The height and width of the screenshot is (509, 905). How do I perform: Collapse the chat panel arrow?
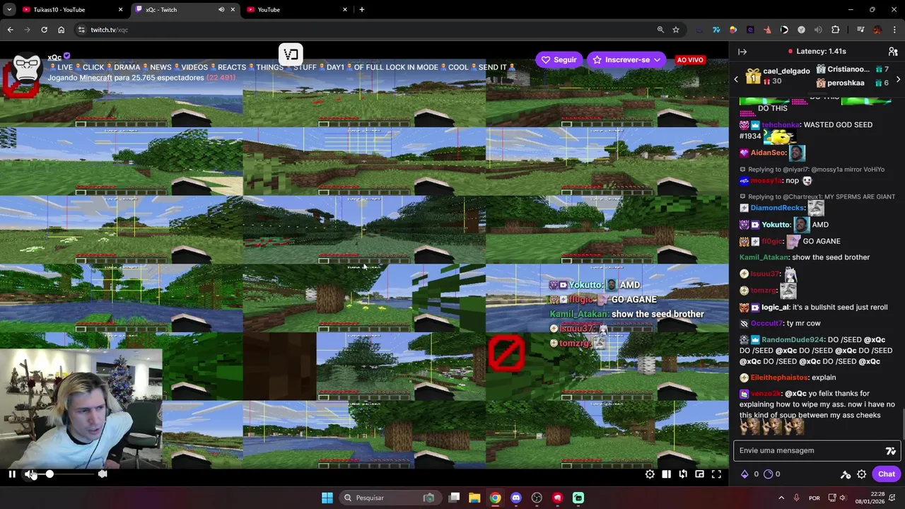coord(742,52)
